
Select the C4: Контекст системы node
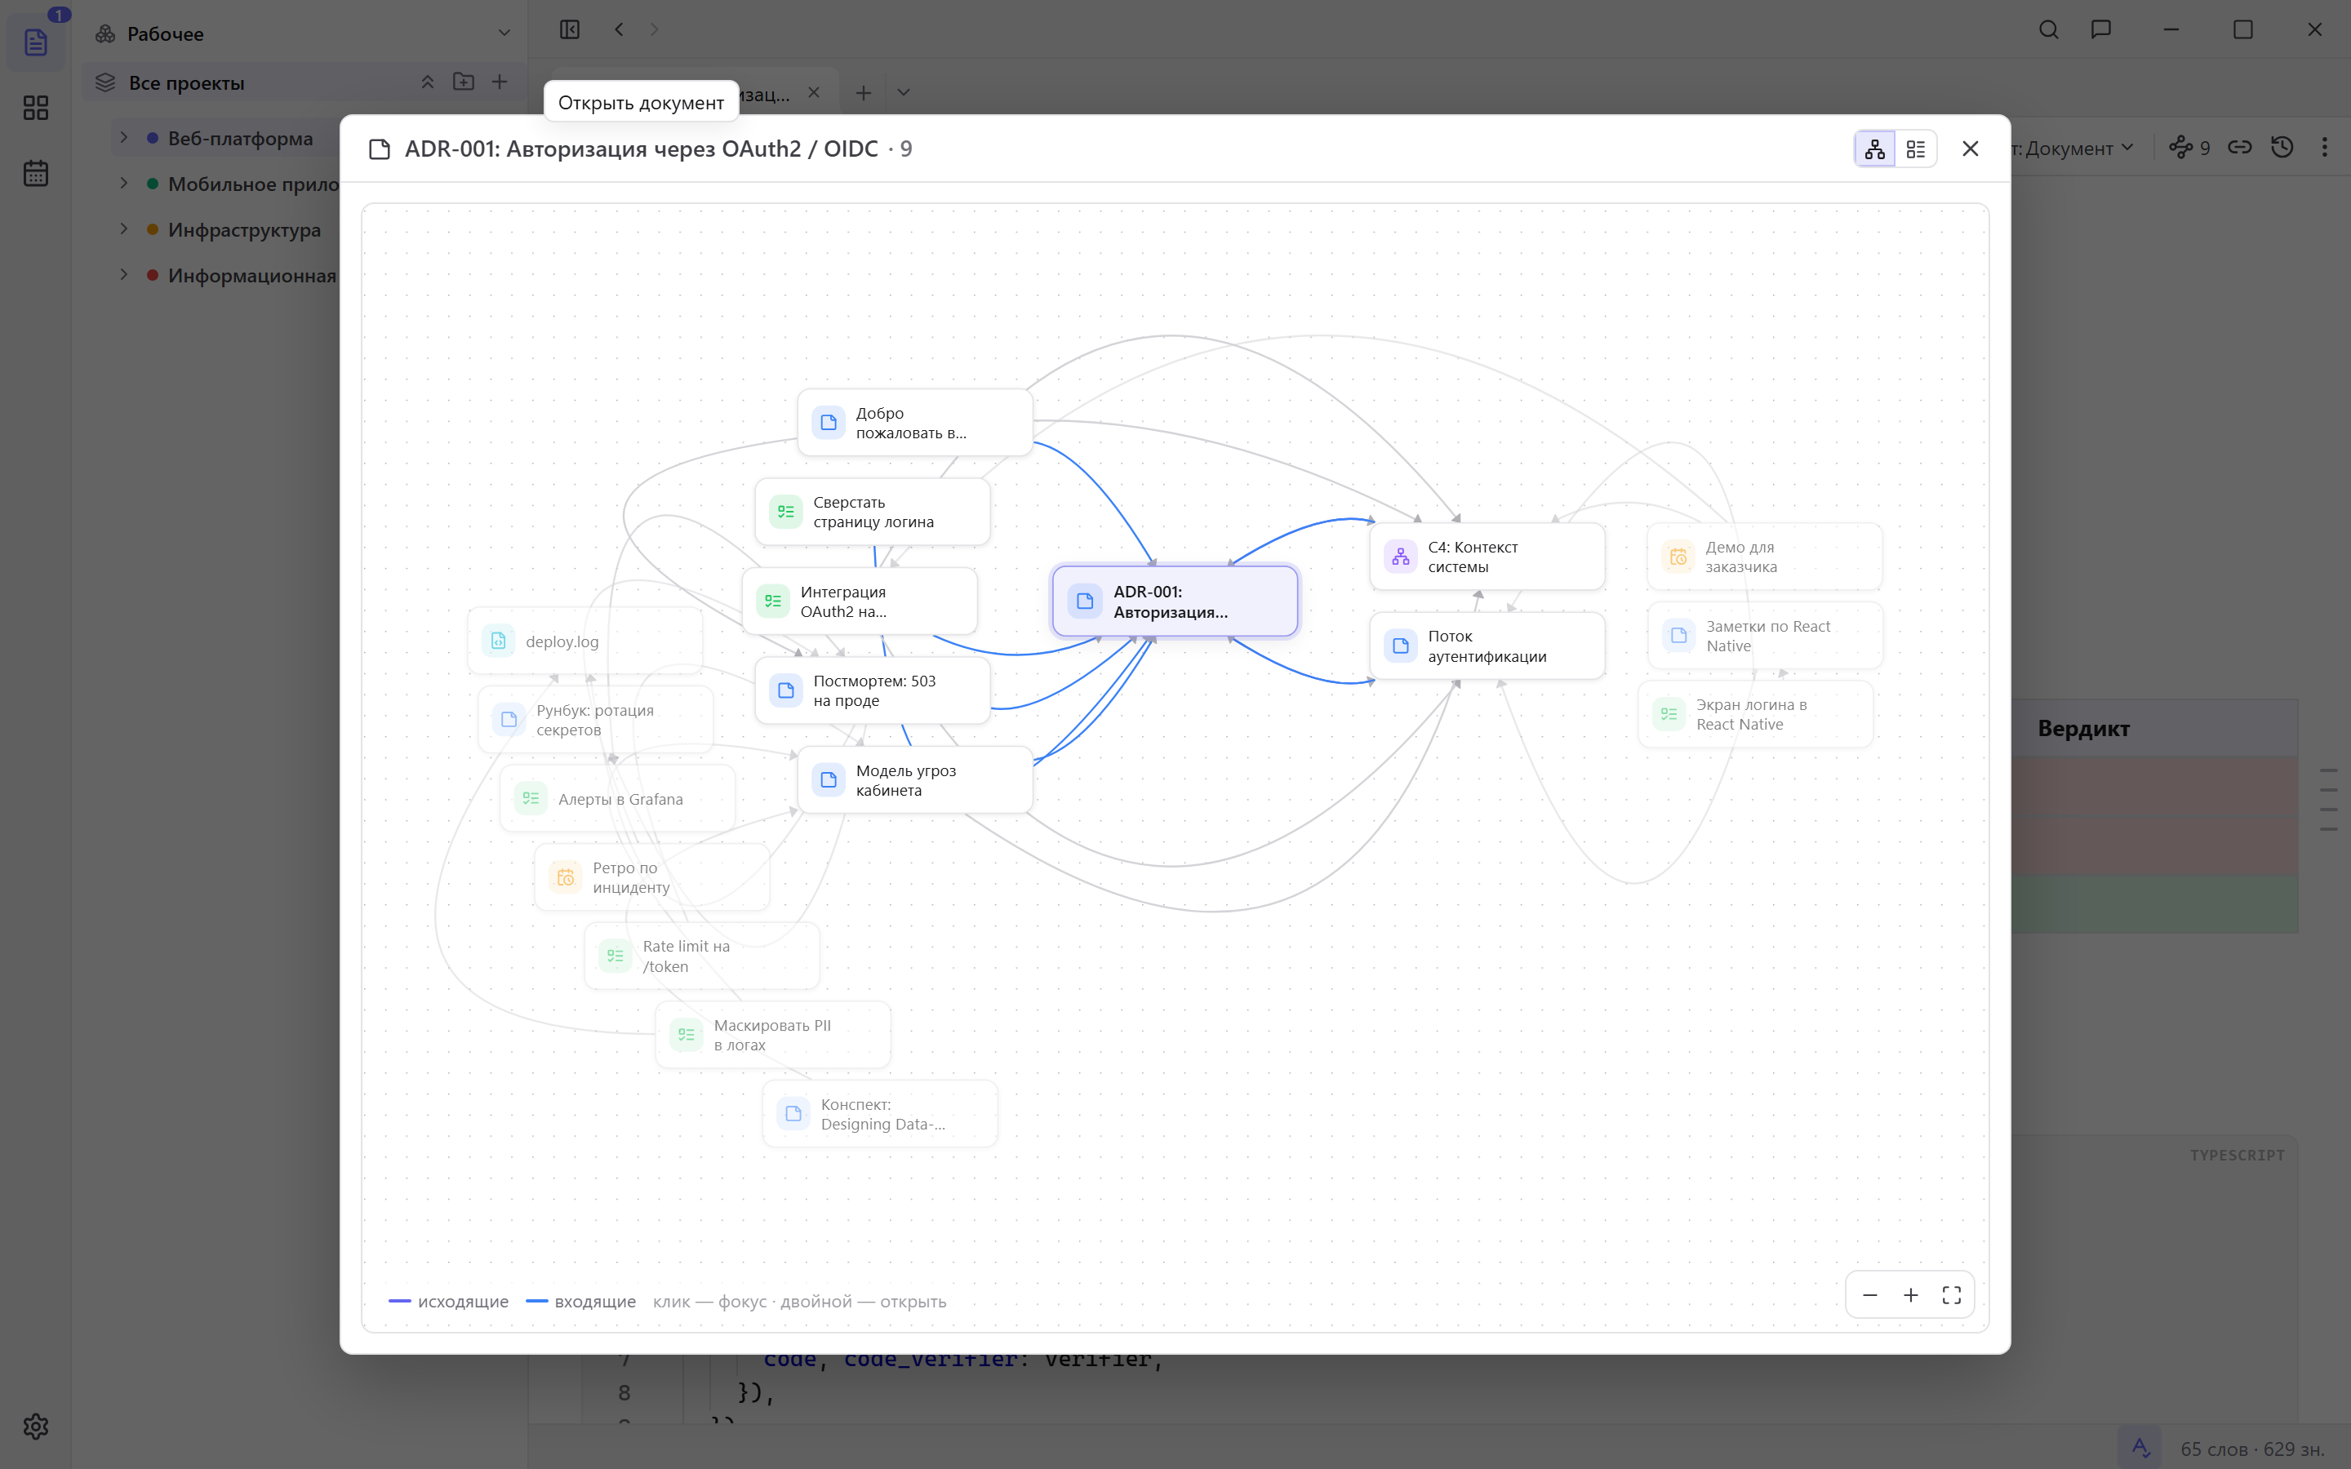1487,557
